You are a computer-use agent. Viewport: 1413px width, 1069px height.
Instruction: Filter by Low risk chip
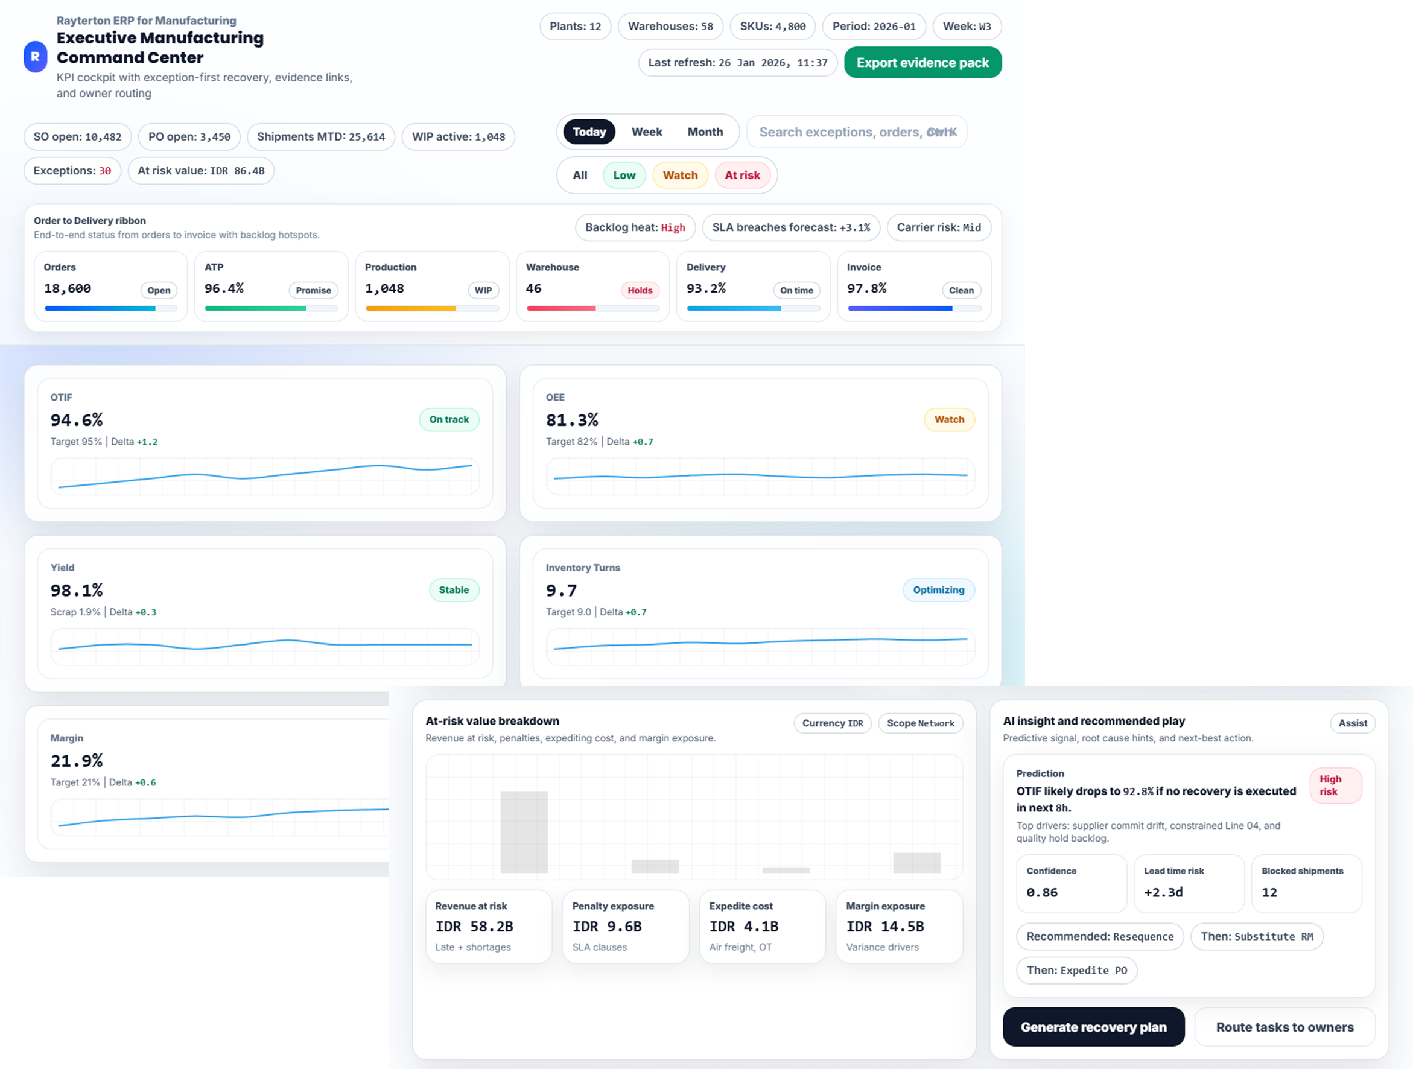(x=623, y=175)
